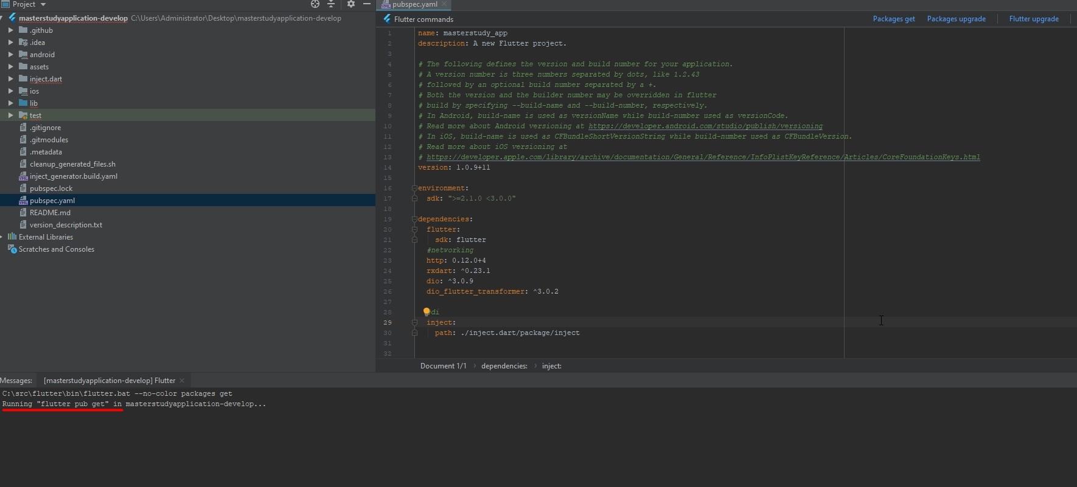Screen dimensions: 1077x487
Task: Hide the Project panel with minus icon
Action: coord(367,4)
